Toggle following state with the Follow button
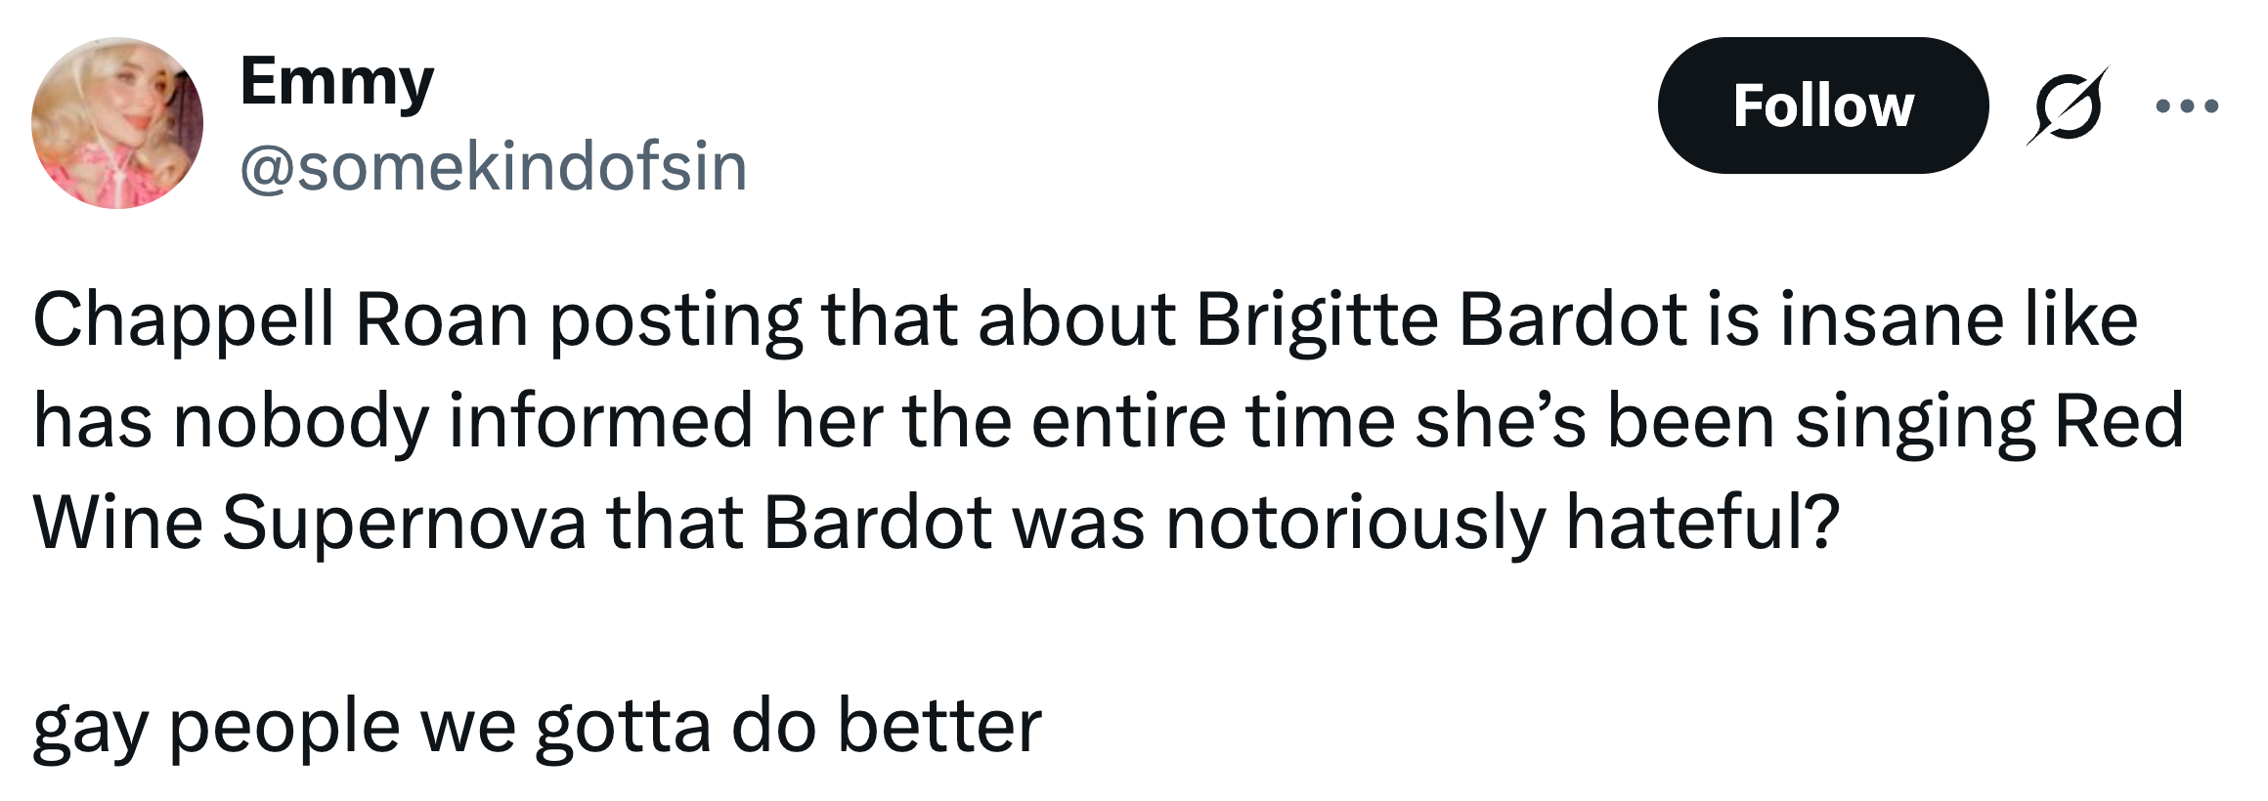 click(x=1824, y=108)
